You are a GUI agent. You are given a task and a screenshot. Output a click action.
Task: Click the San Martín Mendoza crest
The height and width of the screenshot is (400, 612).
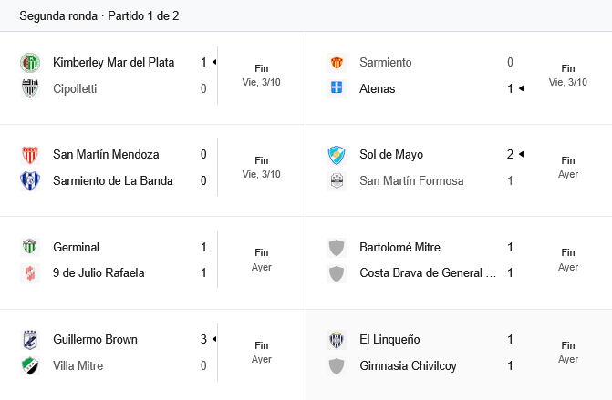(x=29, y=155)
